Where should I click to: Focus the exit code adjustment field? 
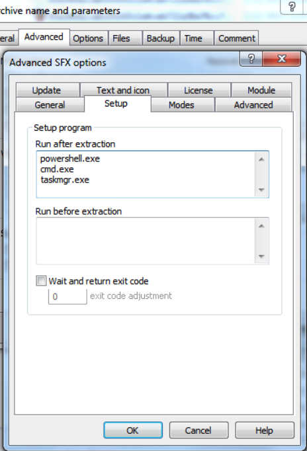click(67, 296)
